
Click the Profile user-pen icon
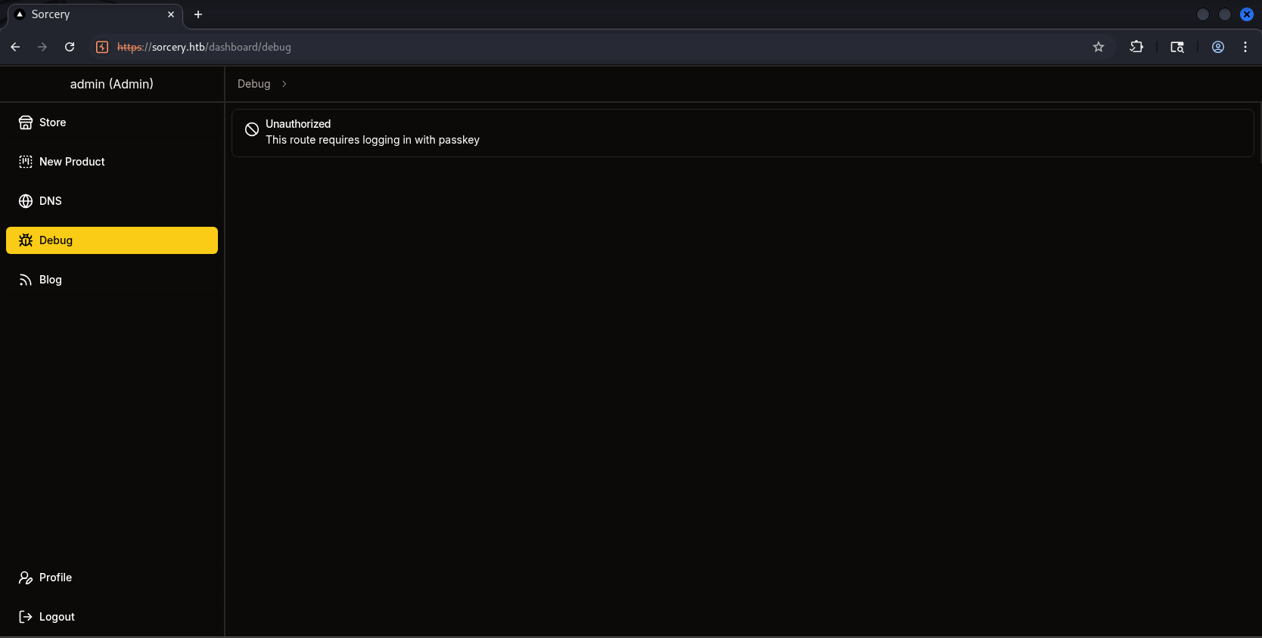click(x=26, y=578)
